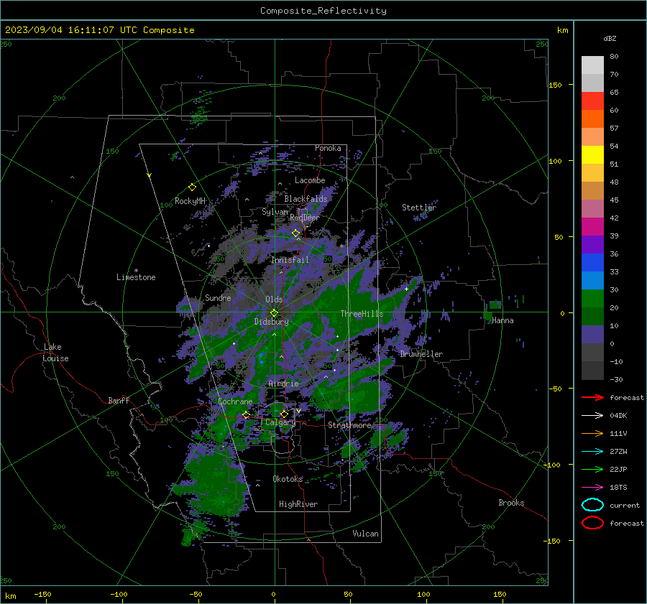Click the Didsbury city label
Screen dimensions: 647x604
[x=271, y=322]
